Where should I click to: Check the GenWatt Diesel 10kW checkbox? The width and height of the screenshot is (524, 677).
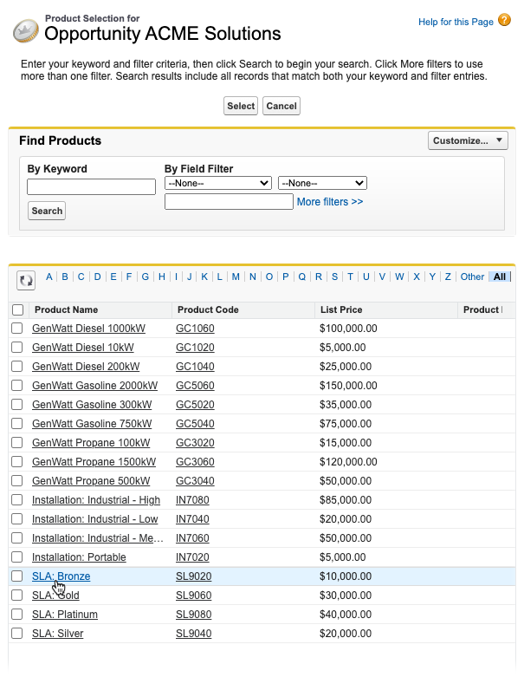coord(16,347)
